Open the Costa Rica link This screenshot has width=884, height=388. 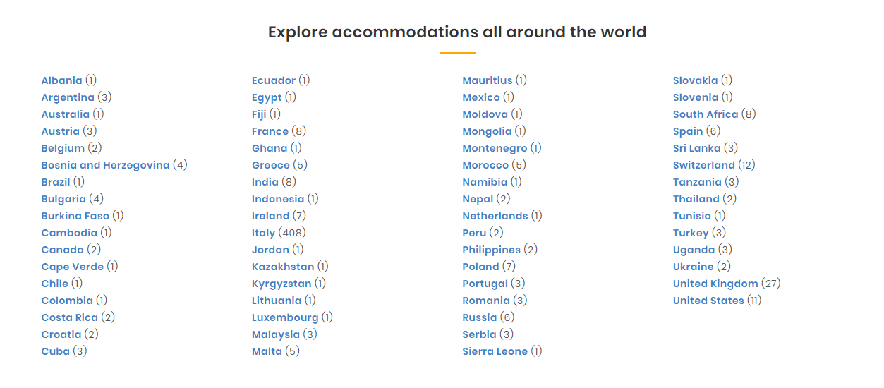pyautogui.click(x=69, y=317)
